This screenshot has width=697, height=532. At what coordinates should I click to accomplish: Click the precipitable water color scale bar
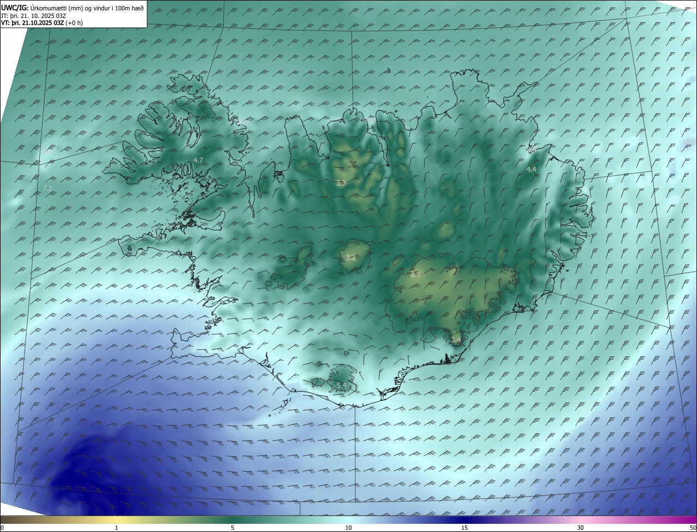pyautogui.click(x=348, y=519)
